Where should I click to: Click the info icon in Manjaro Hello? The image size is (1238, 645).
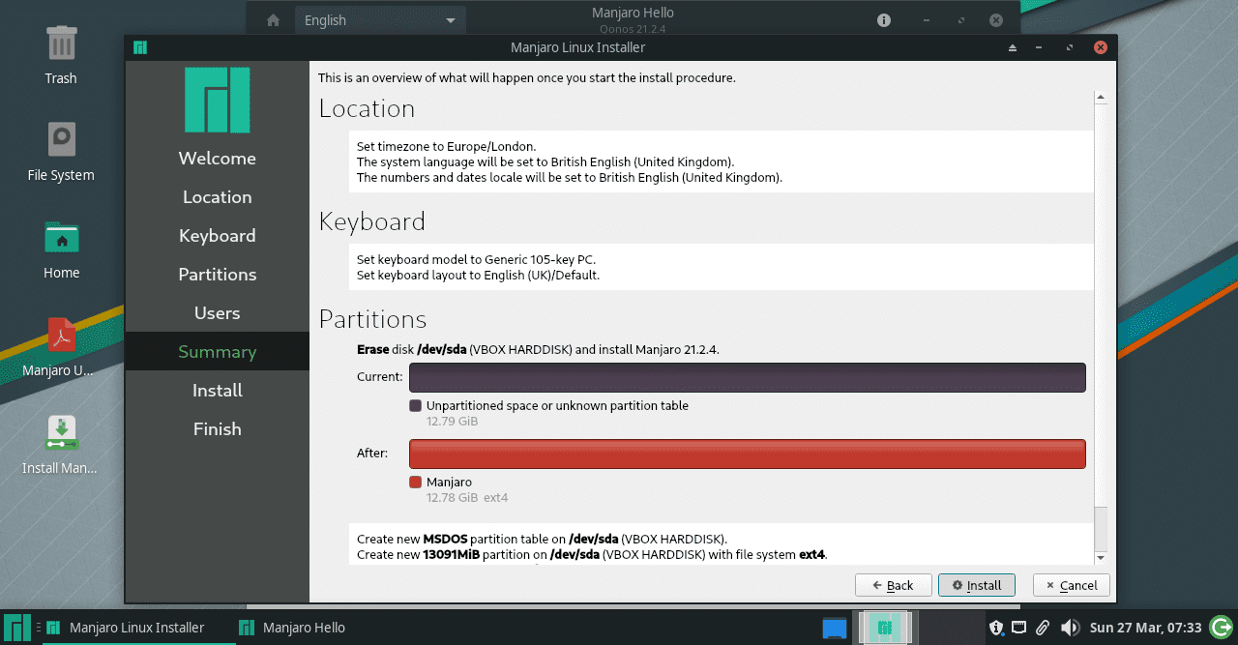[884, 20]
